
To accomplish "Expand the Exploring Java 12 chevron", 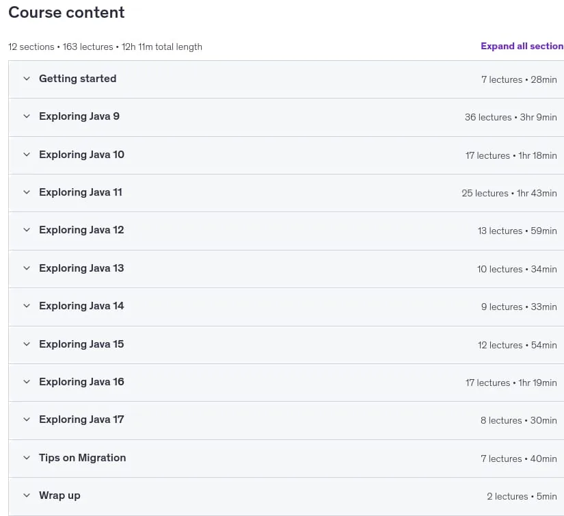I will click(x=27, y=230).
